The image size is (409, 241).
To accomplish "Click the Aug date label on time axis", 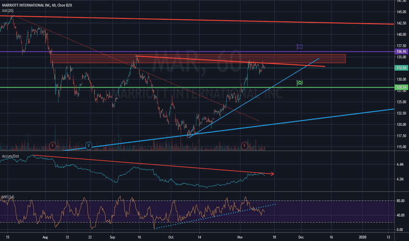I will [45, 237].
